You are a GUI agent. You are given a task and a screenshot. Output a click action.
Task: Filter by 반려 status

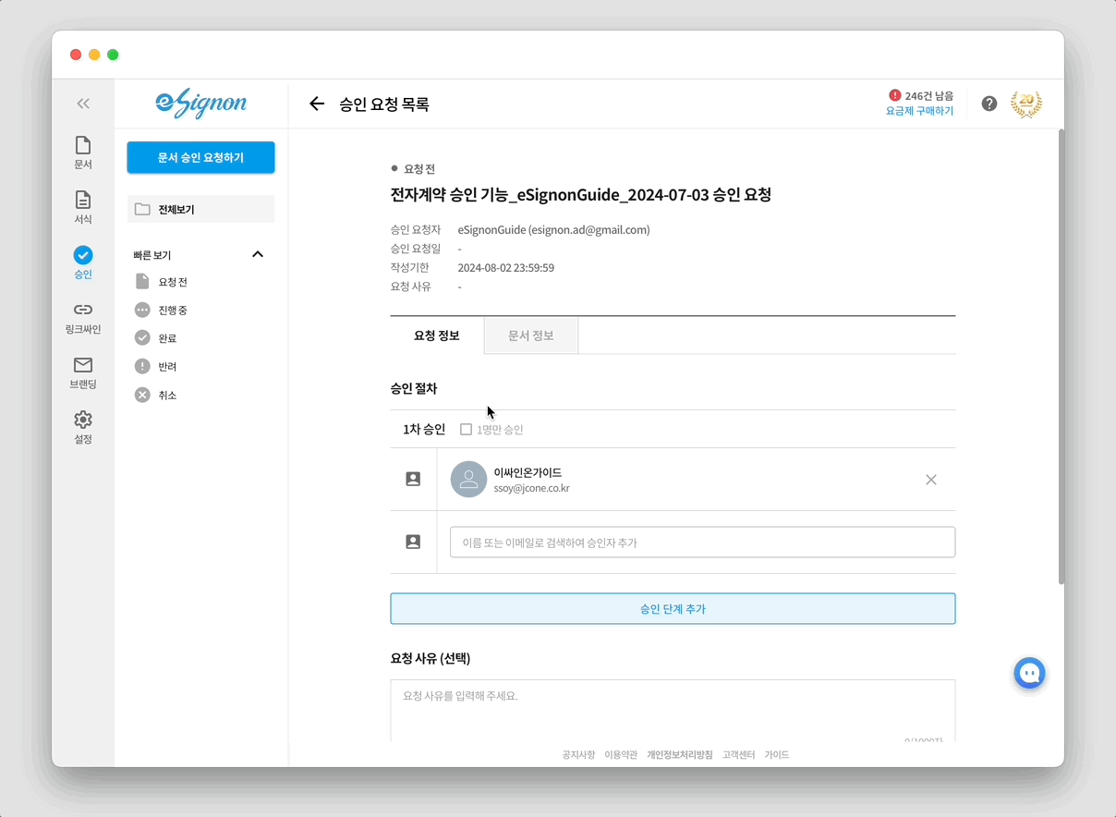pyautogui.click(x=156, y=367)
